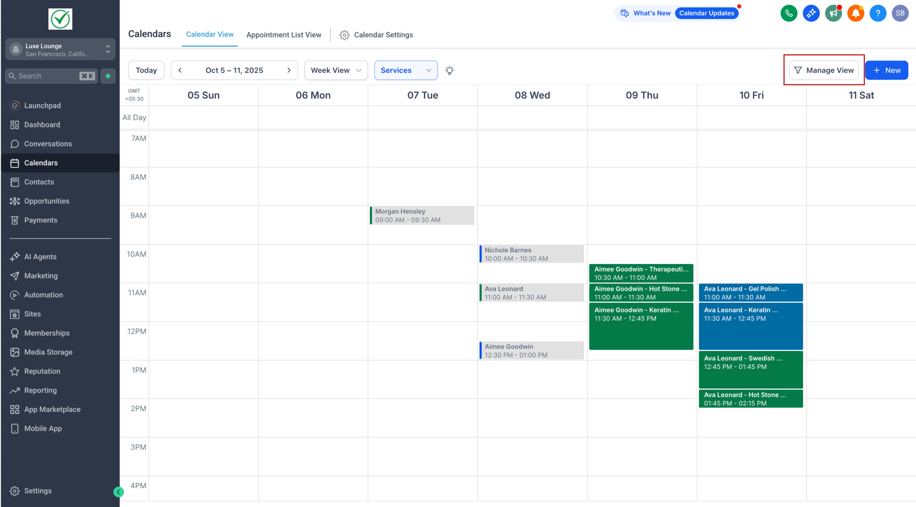The width and height of the screenshot is (916, 507).
Task: Click the lightbulb icon beside Services
Action: tap(450, 70)
